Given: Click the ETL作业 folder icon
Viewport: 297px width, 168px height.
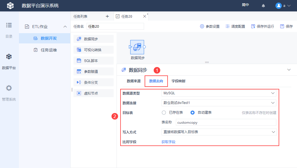Looking at the screenshot, I should tap(27, 27).
